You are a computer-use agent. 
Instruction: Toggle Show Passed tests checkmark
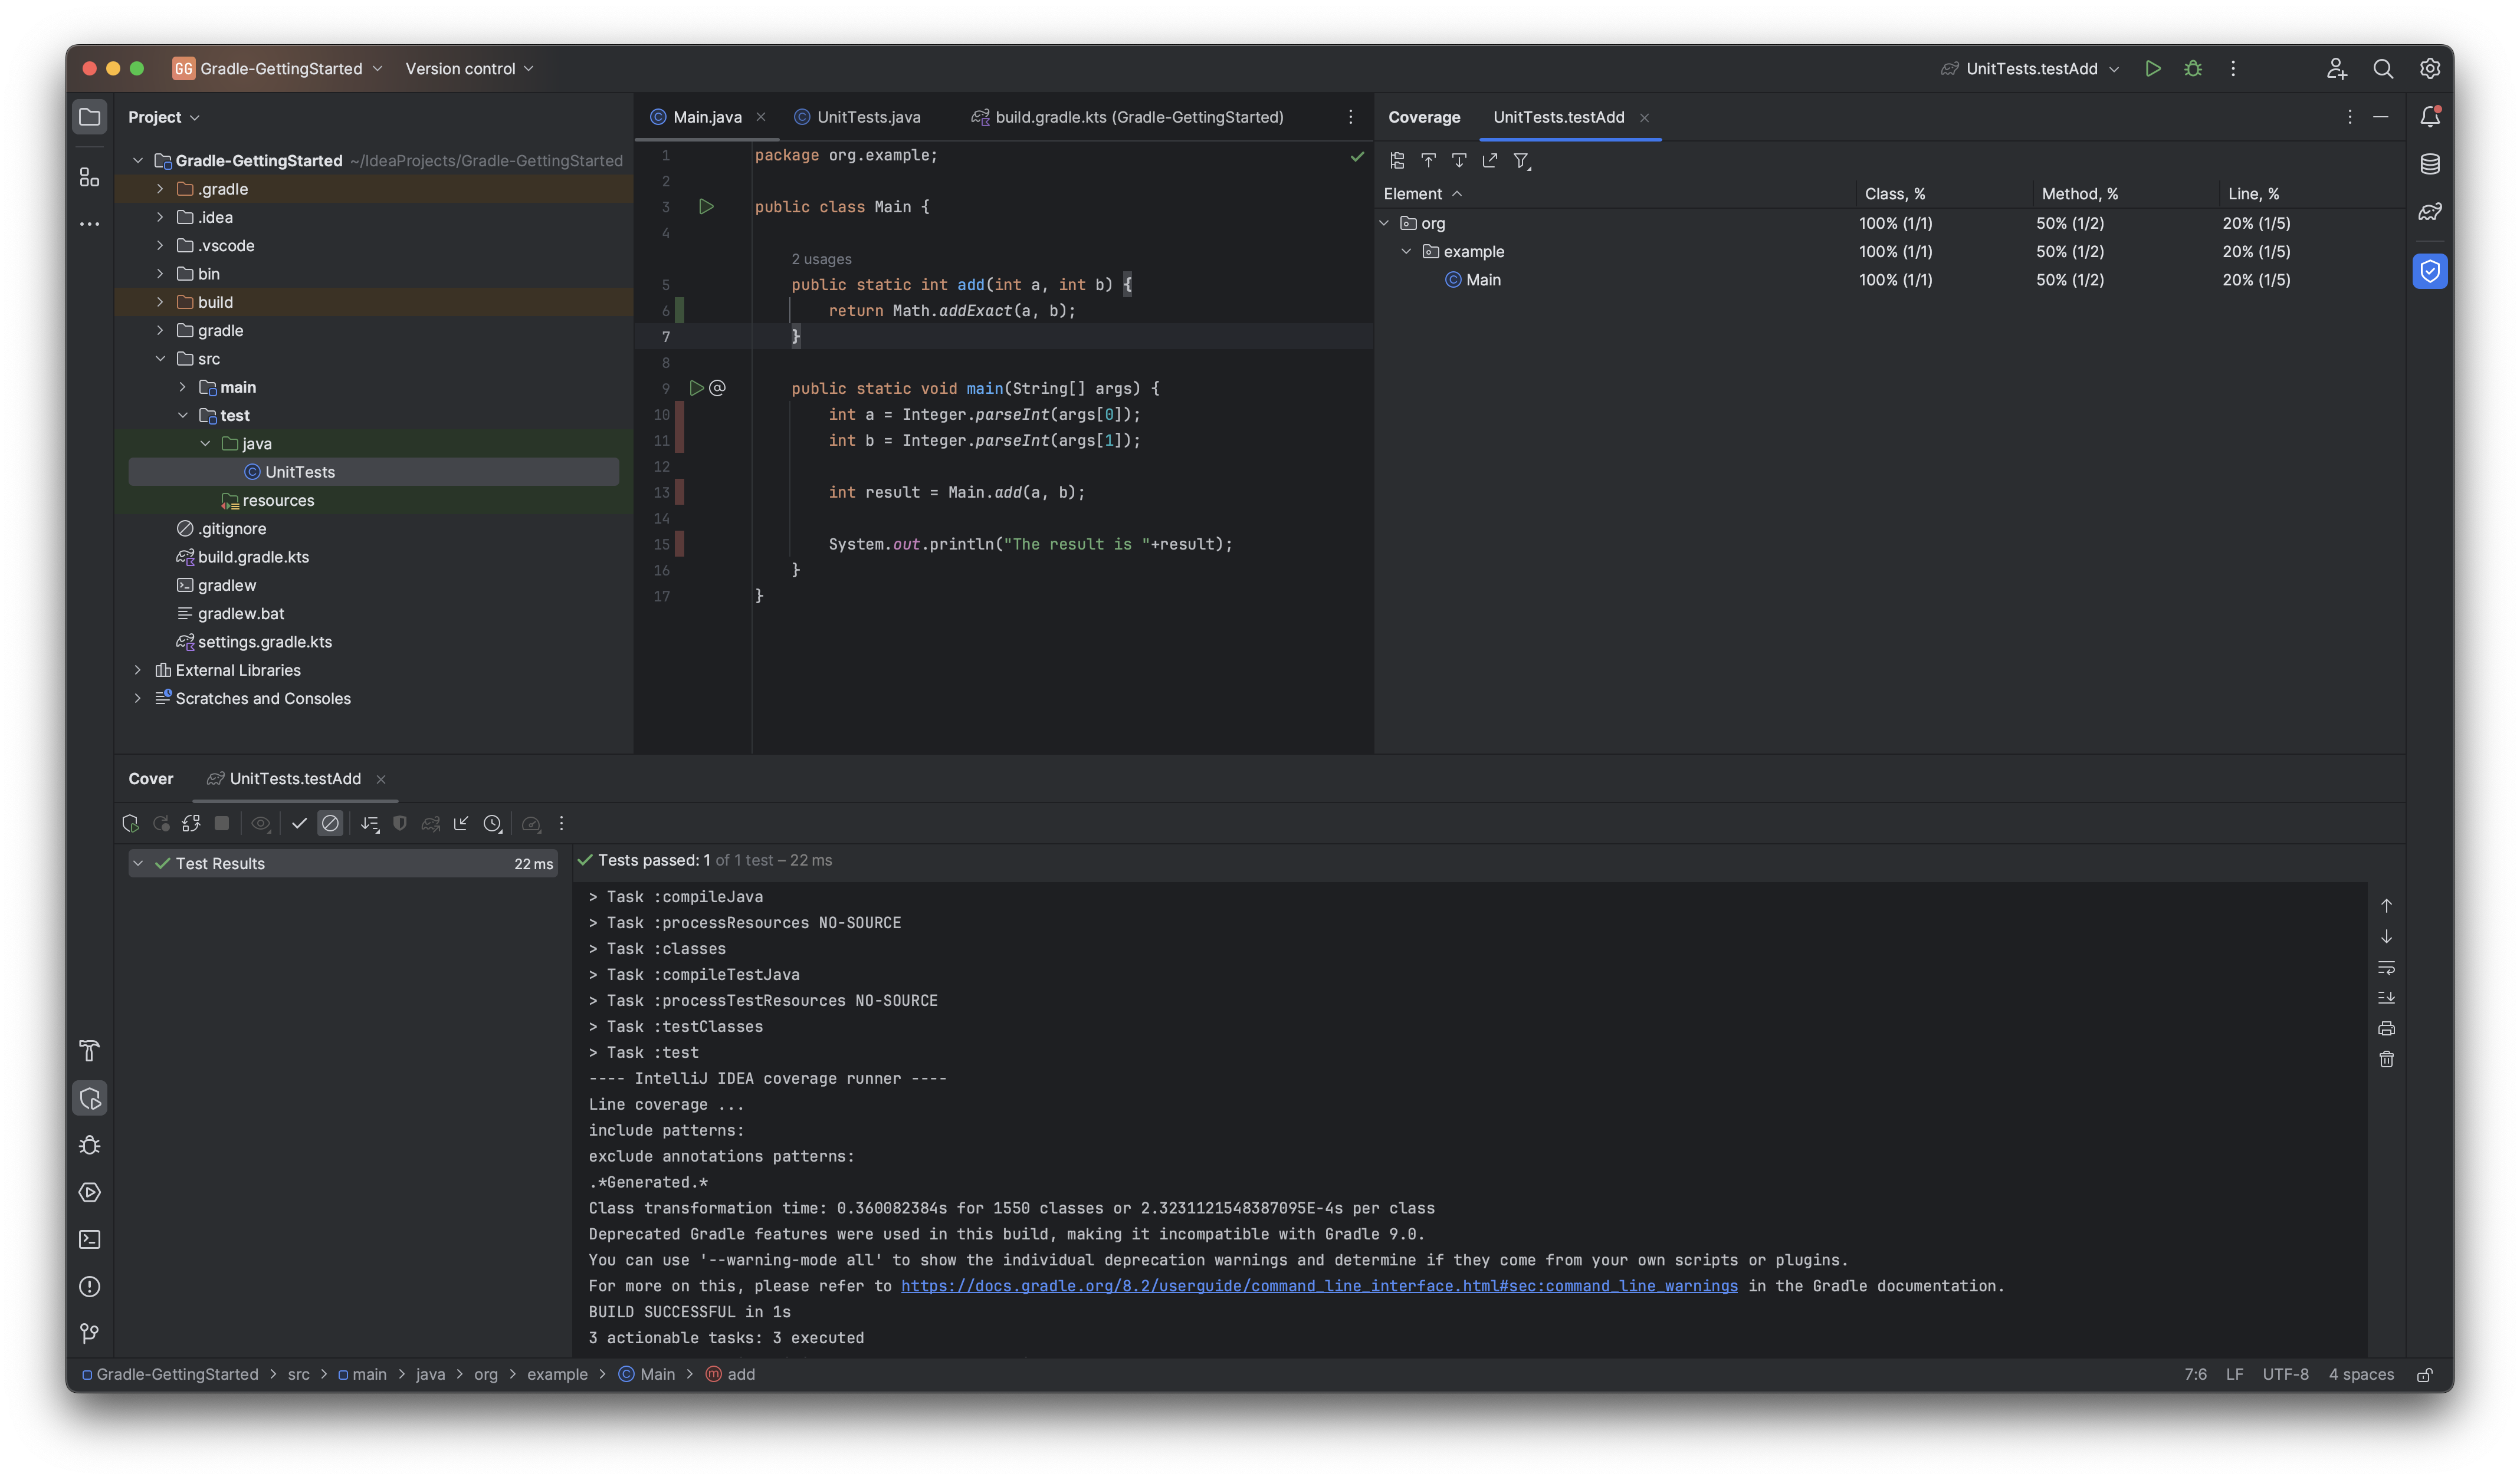click(299, 824)
